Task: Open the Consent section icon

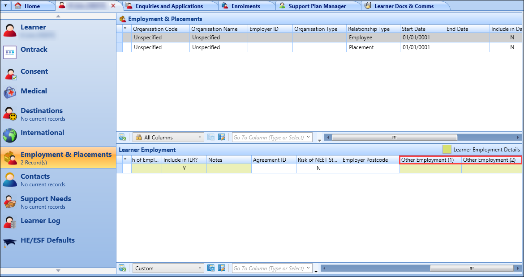Action: (x=10, y=74)
